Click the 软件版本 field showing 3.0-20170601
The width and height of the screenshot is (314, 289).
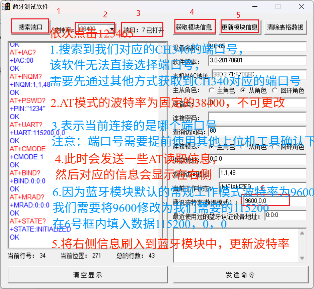257,61
